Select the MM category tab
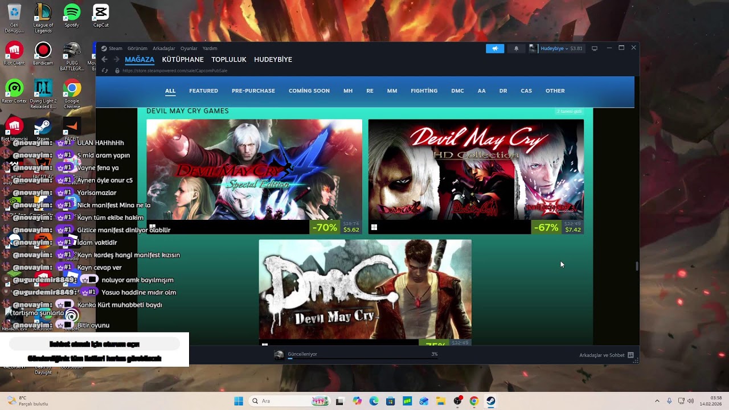The image size is (729, 410). [x=392, y=91]
